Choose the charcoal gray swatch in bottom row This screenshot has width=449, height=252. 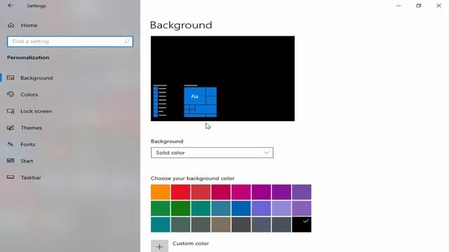[x=241, y=225]
